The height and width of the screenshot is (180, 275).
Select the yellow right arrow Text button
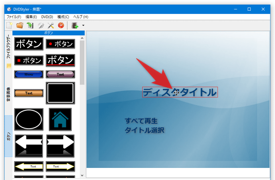[60, 166]
